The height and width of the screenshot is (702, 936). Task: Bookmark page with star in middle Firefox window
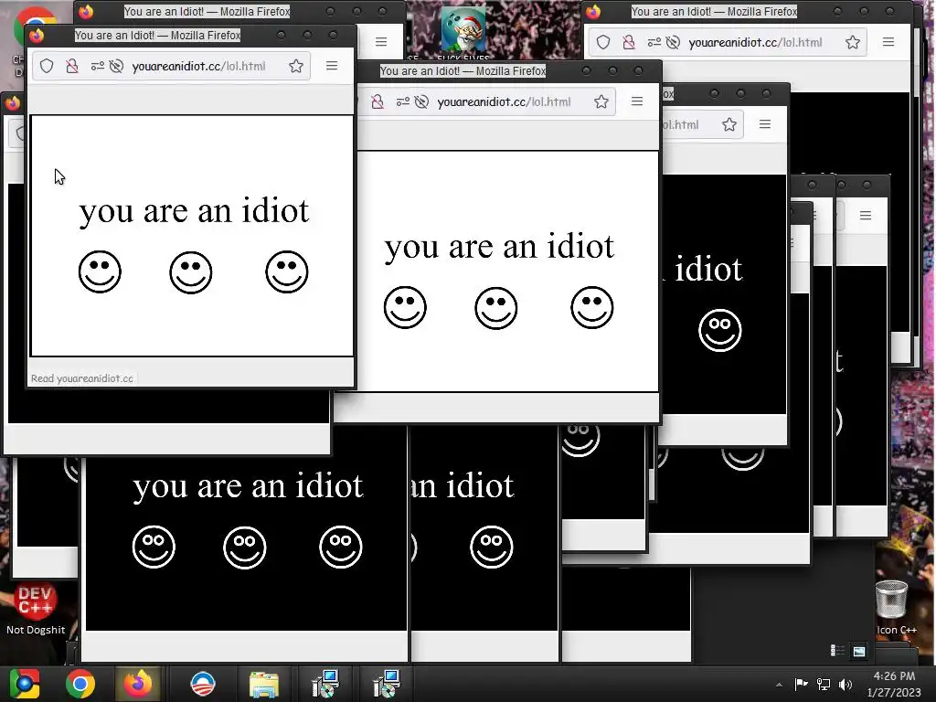[x=601, y=102]
